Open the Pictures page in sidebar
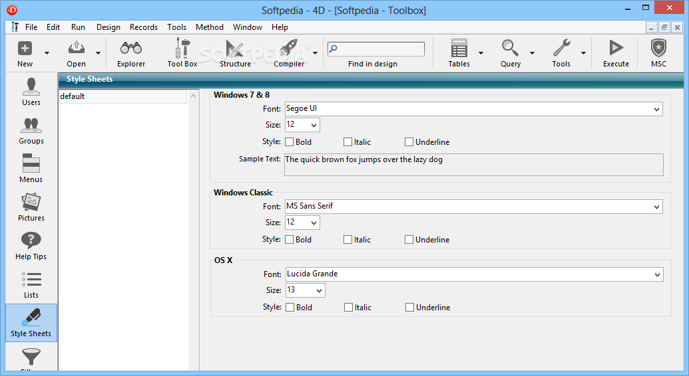The height and width of the screenshot is (376, 689). click(31, 207)
